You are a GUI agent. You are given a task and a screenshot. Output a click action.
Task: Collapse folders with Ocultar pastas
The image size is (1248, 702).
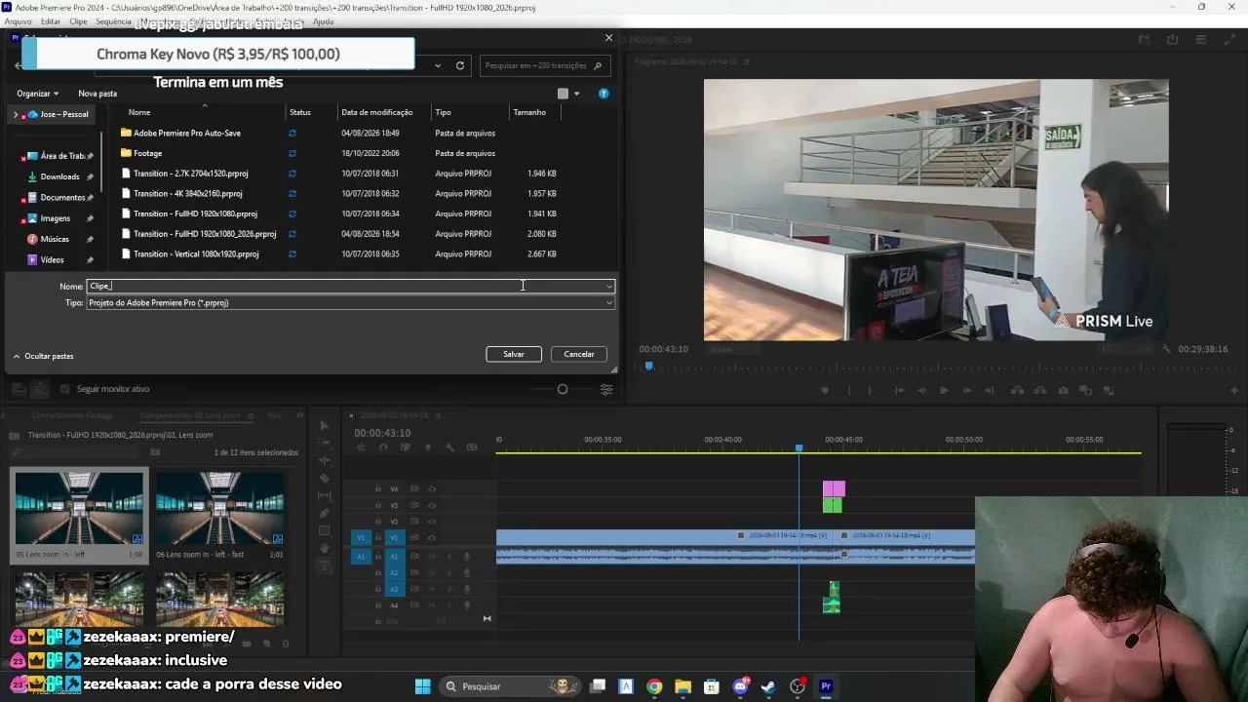[43, 357]
